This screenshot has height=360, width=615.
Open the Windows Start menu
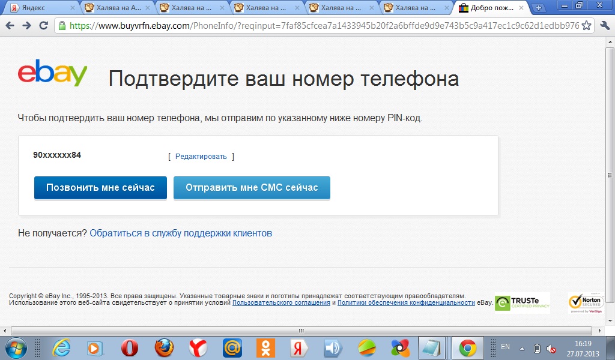point(16,347)
